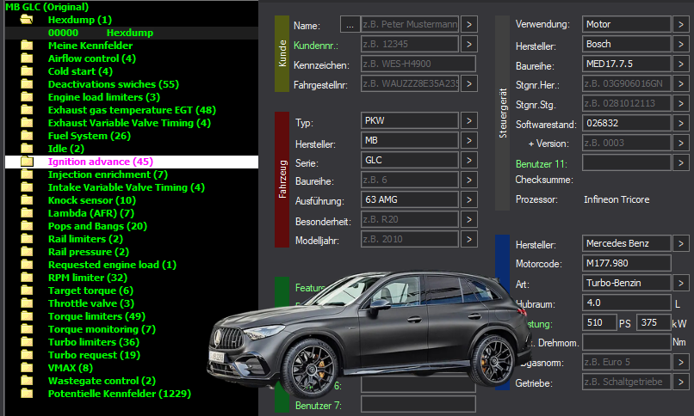The height and width of the screenshot is (416, 694).
Task: Open the Typ PKW dropdown arrow
Action: click(469, 120)
